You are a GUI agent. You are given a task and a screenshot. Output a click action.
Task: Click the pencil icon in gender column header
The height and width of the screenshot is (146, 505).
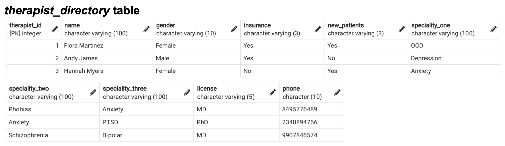pyautogui.click(x=234, y=30)
